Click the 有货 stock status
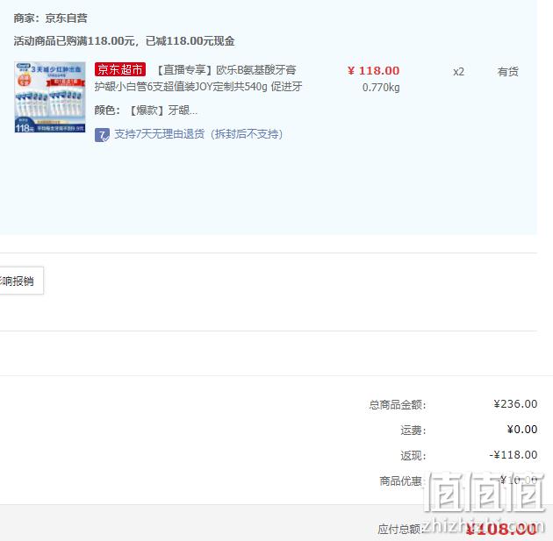Viewport: 553px width, 541px height. [x=508, y=72]
